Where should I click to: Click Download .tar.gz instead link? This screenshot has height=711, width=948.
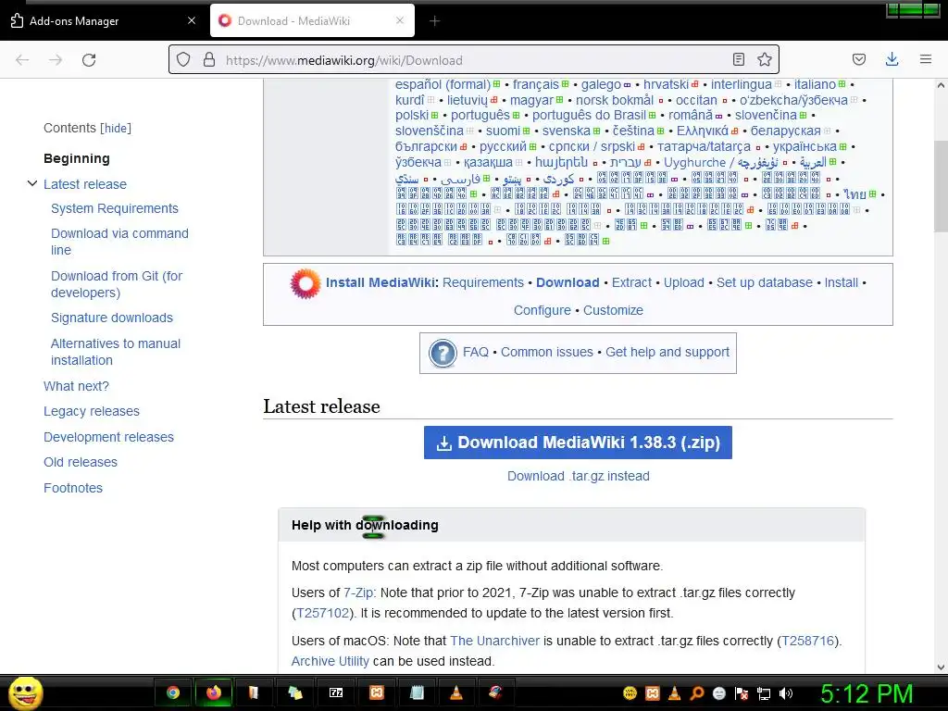pos(579,477)
